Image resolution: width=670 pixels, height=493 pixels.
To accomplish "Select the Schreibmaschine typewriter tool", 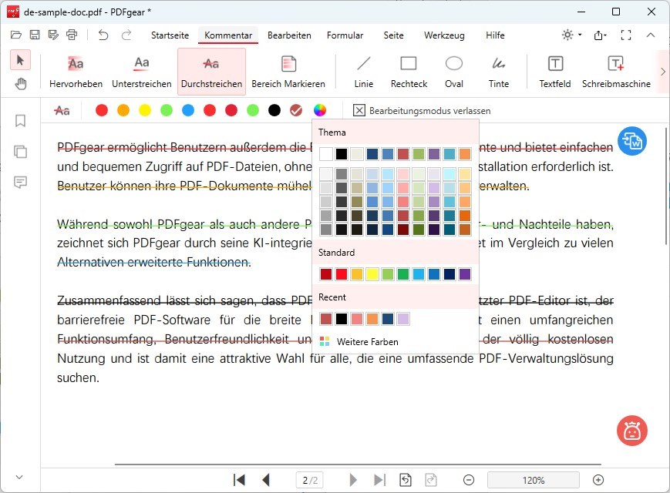I will (x=616, y=72).
